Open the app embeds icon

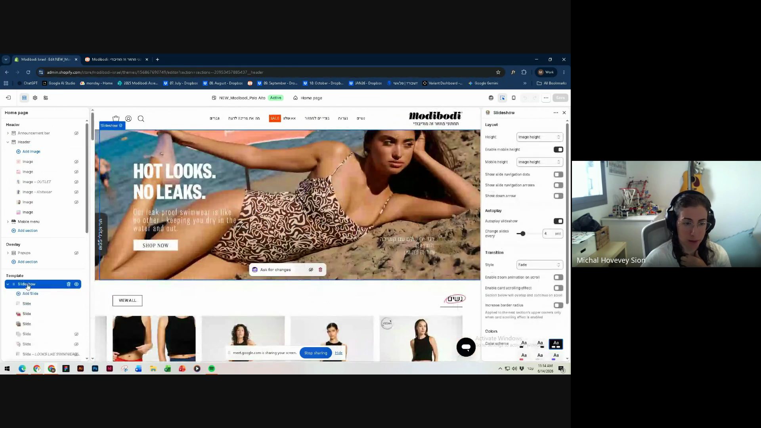[x=46, y=98]
